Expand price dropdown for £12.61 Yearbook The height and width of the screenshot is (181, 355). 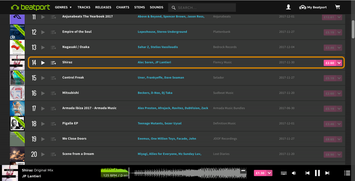(x=339, y=17)
